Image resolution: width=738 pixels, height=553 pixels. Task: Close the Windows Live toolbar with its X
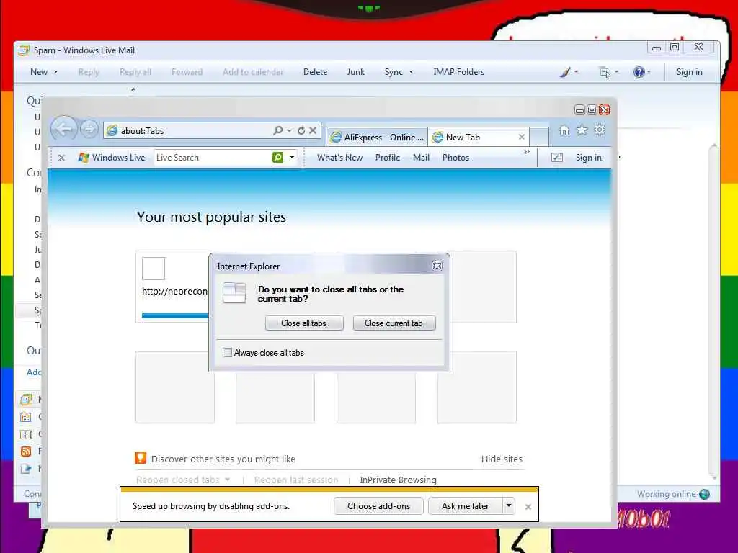61,158
